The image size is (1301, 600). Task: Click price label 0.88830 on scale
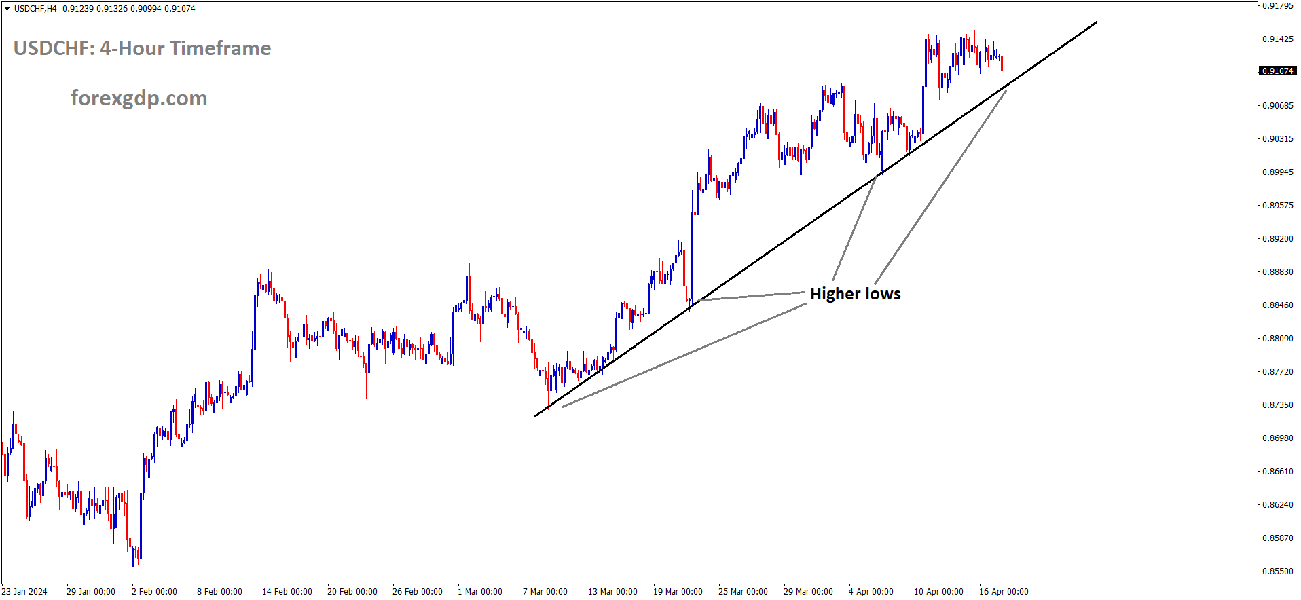pyautogui.click(x=1277, y=272)
